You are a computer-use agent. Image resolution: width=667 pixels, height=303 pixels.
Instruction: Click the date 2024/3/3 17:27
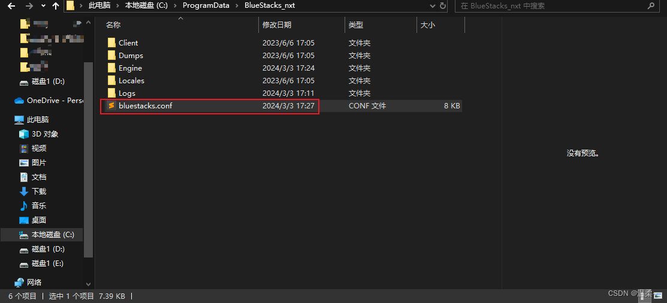(288, 106)
